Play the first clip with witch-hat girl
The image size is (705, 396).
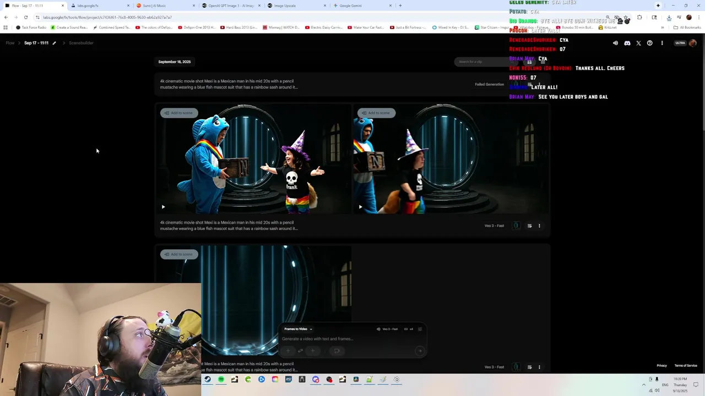click(x=163, y=207)
